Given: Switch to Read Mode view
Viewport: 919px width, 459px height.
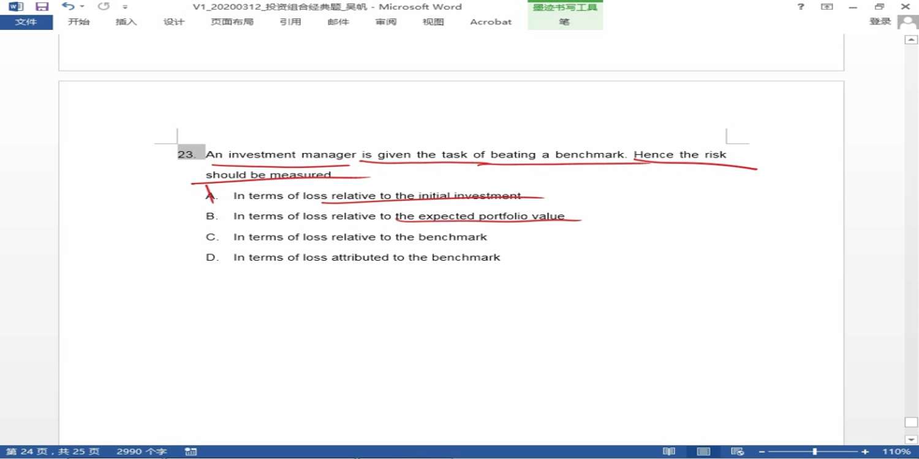Looking at the screenshot, I should (x=669, y=452).
